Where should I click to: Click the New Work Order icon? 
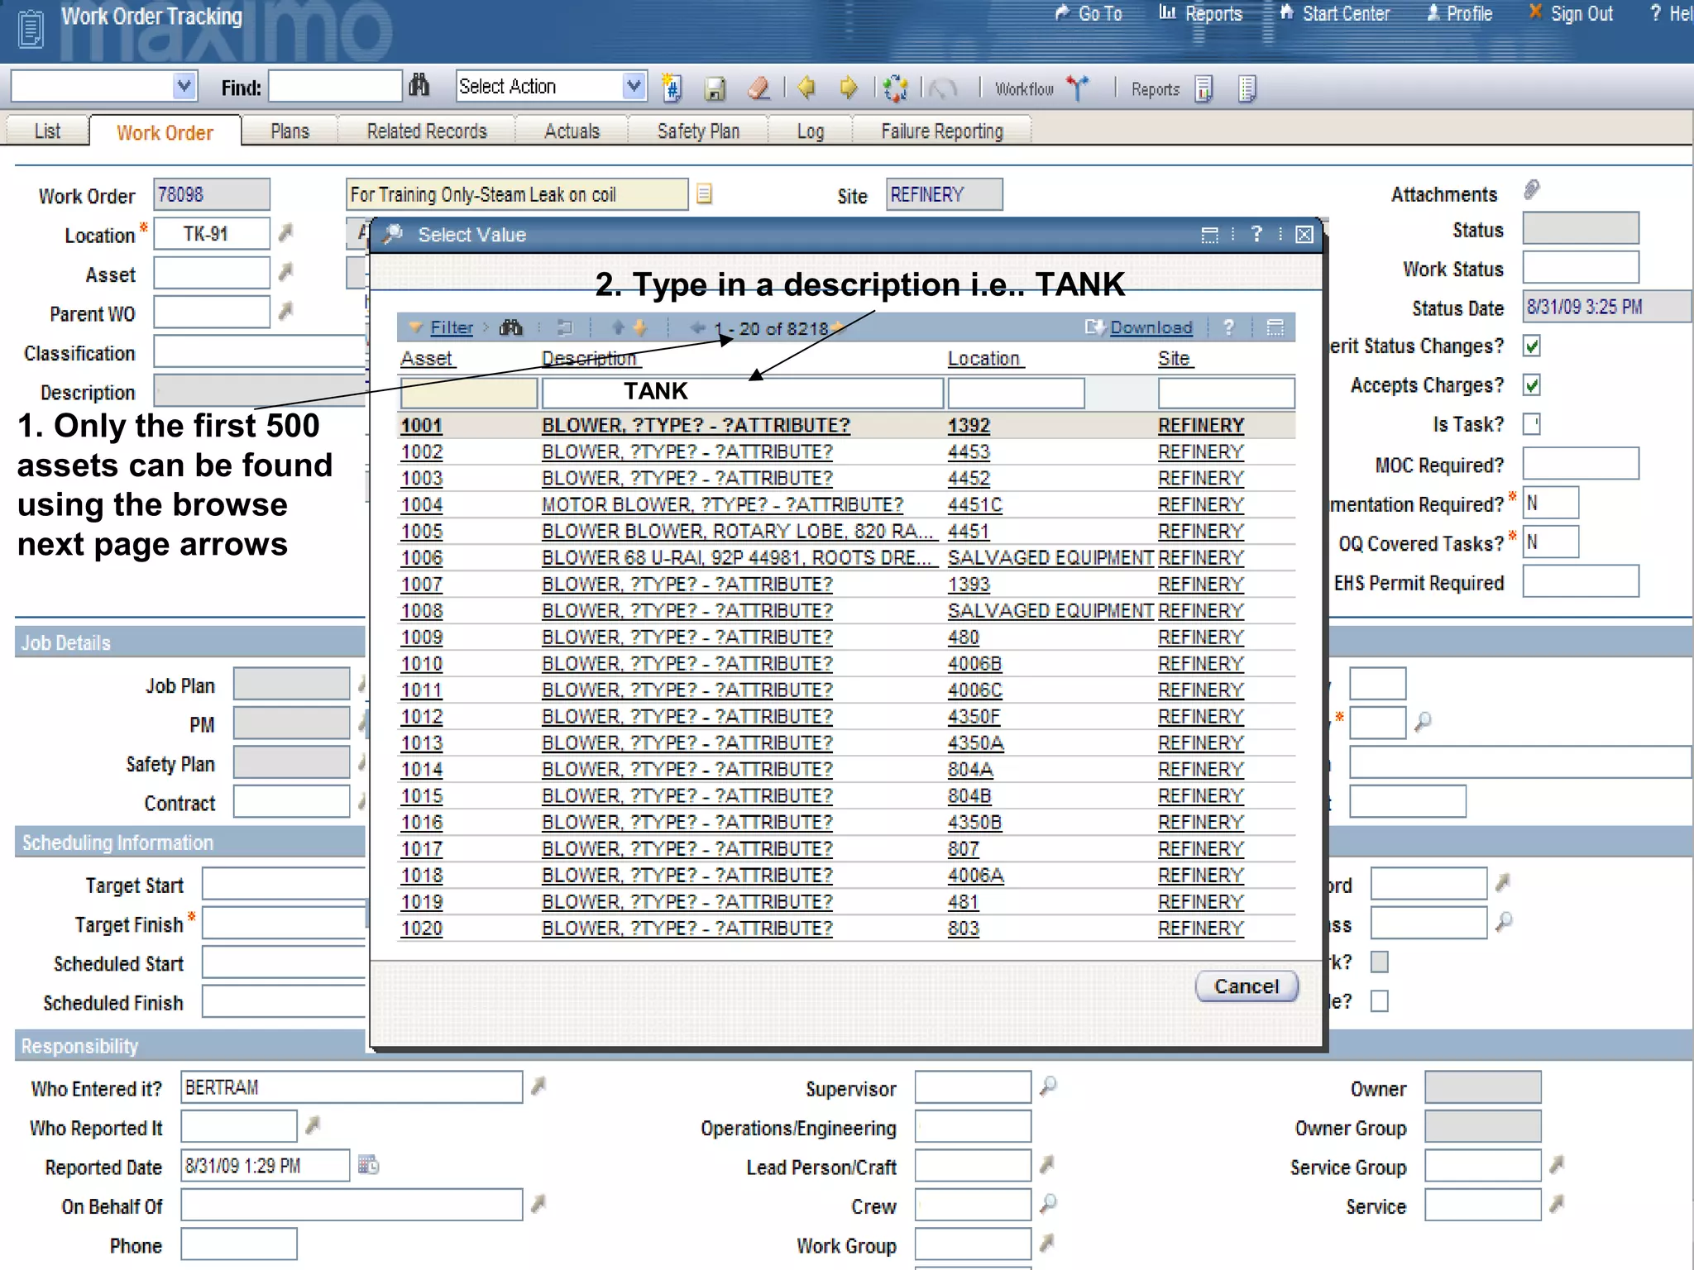click(x=672, y=88)
